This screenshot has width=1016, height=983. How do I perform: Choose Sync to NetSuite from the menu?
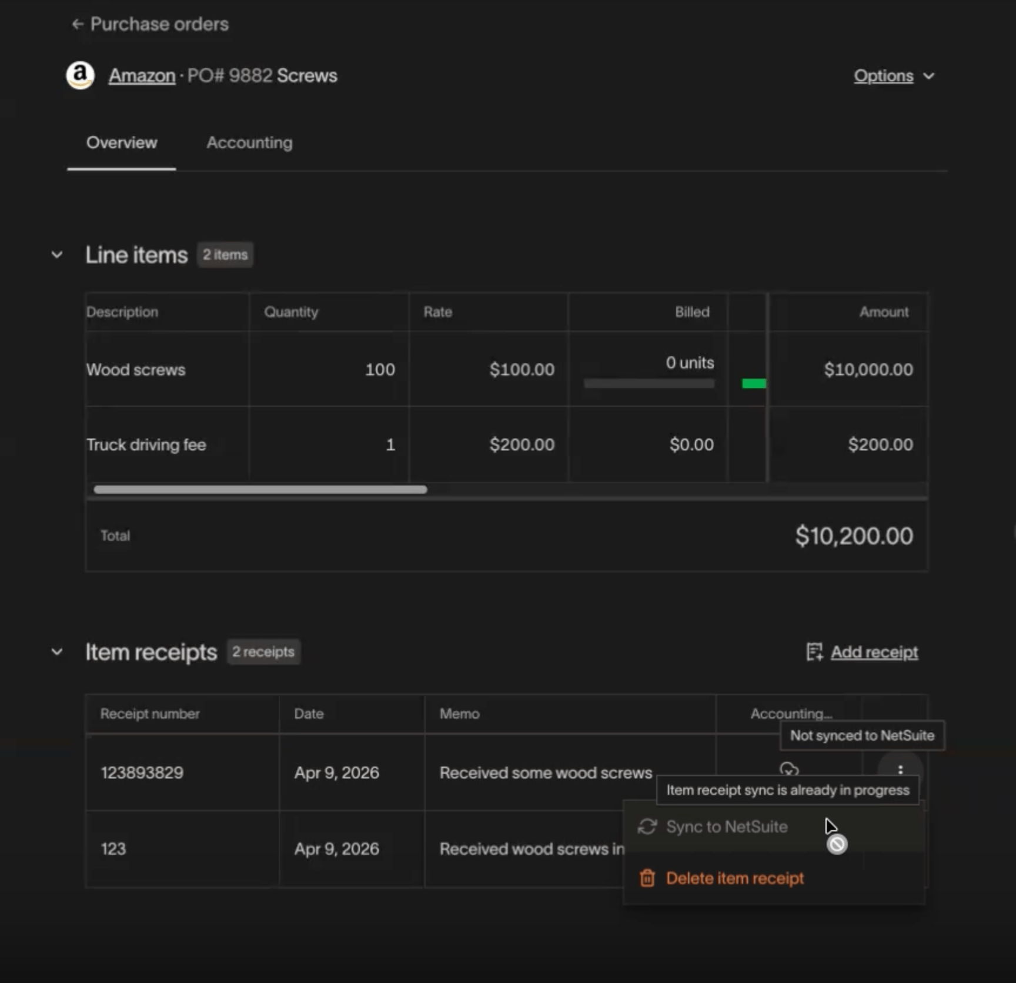tap(774, 827)
